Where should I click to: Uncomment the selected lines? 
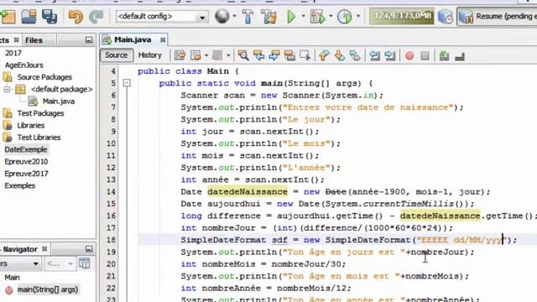point(460,55)
